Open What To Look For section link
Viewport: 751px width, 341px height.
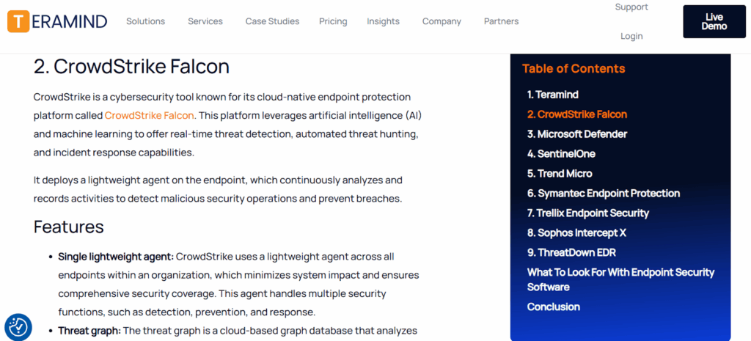[x=620, y=279]
